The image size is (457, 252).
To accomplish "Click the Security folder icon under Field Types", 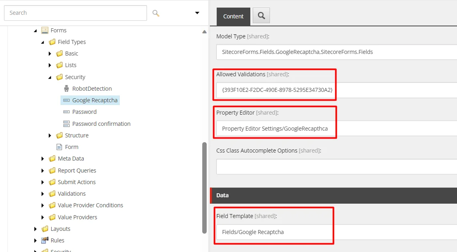I will pos(59,77).
